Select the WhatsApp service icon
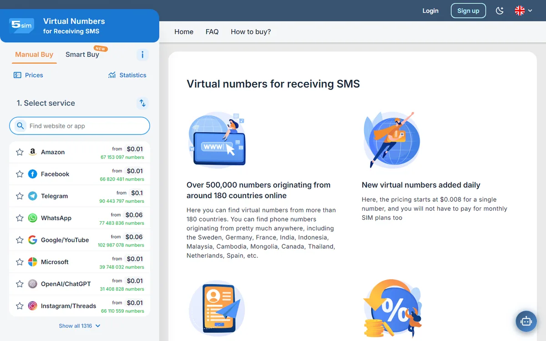 [32, 218]
